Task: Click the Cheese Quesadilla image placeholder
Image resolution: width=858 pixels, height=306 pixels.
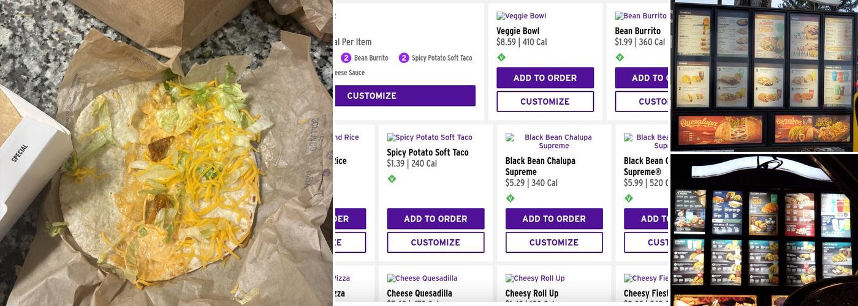Action: pos(422,278)
